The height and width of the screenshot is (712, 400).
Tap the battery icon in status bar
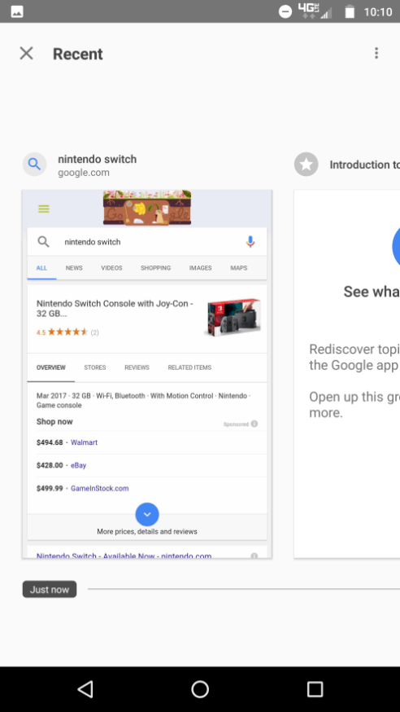[x=350, y=11]
